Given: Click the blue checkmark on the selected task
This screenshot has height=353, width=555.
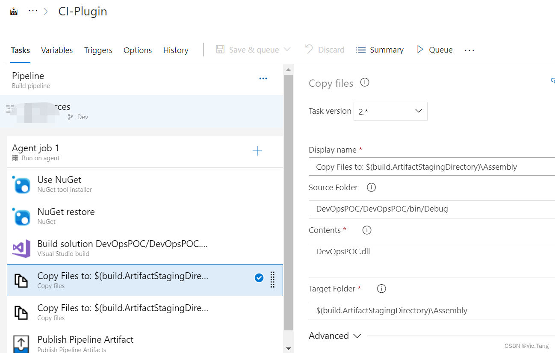Looking at the screenshot, I should coord(259,277).
